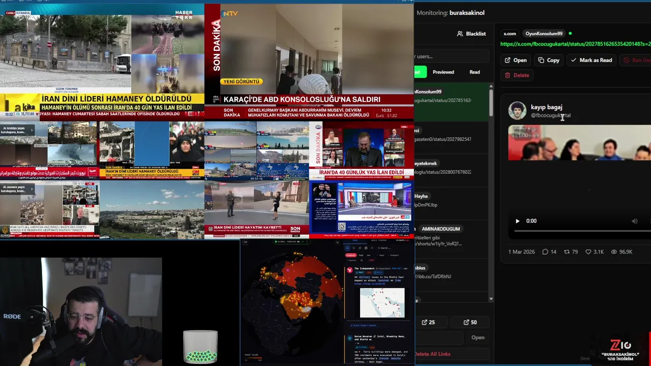Click the NTV Karaçi consulate attack stream
The image size is (651, 366).
coord(309,61)
